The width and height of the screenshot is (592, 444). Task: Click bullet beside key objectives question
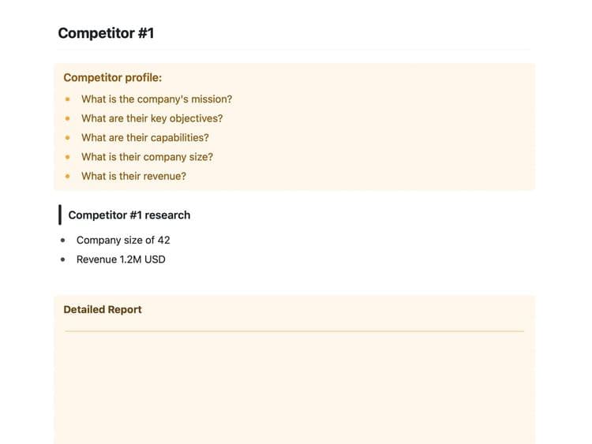point(68,118)
